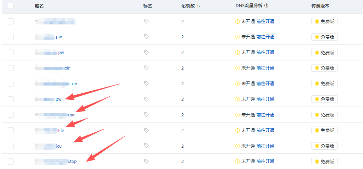Select the .icu domain row checkbox
The height and width of the screenshot is (169, 363).
(x=11, y=146)
